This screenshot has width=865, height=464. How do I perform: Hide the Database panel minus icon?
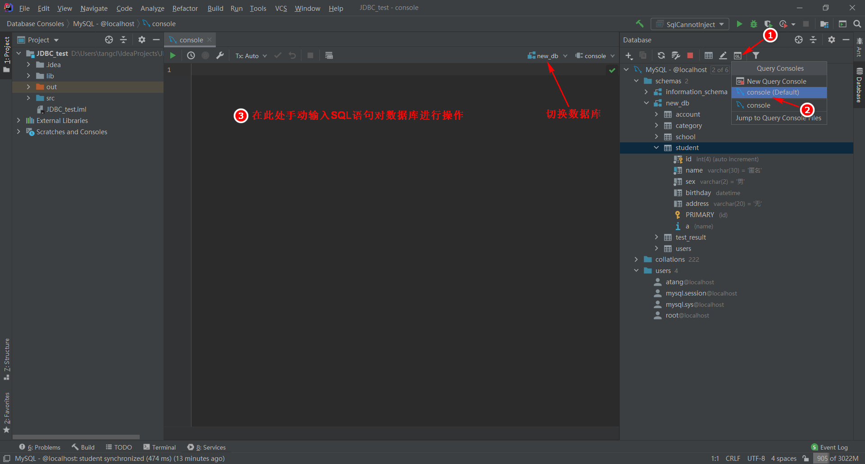point(846,40)
